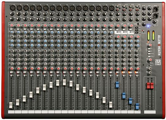Toggle the last blue-fader channel's lit mute button
The width and height of the screenshot is (166, 120).
tap(137, 72)
